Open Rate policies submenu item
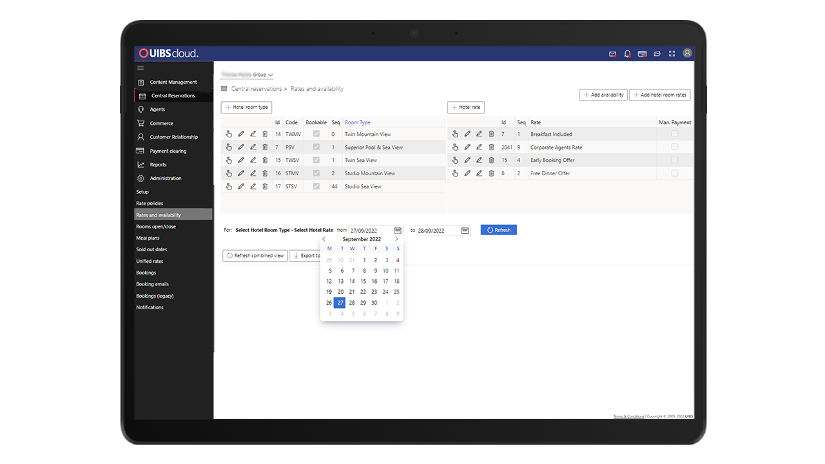Image resolution: width=825 pixels, height=464 pixels. tap(150, 204)
